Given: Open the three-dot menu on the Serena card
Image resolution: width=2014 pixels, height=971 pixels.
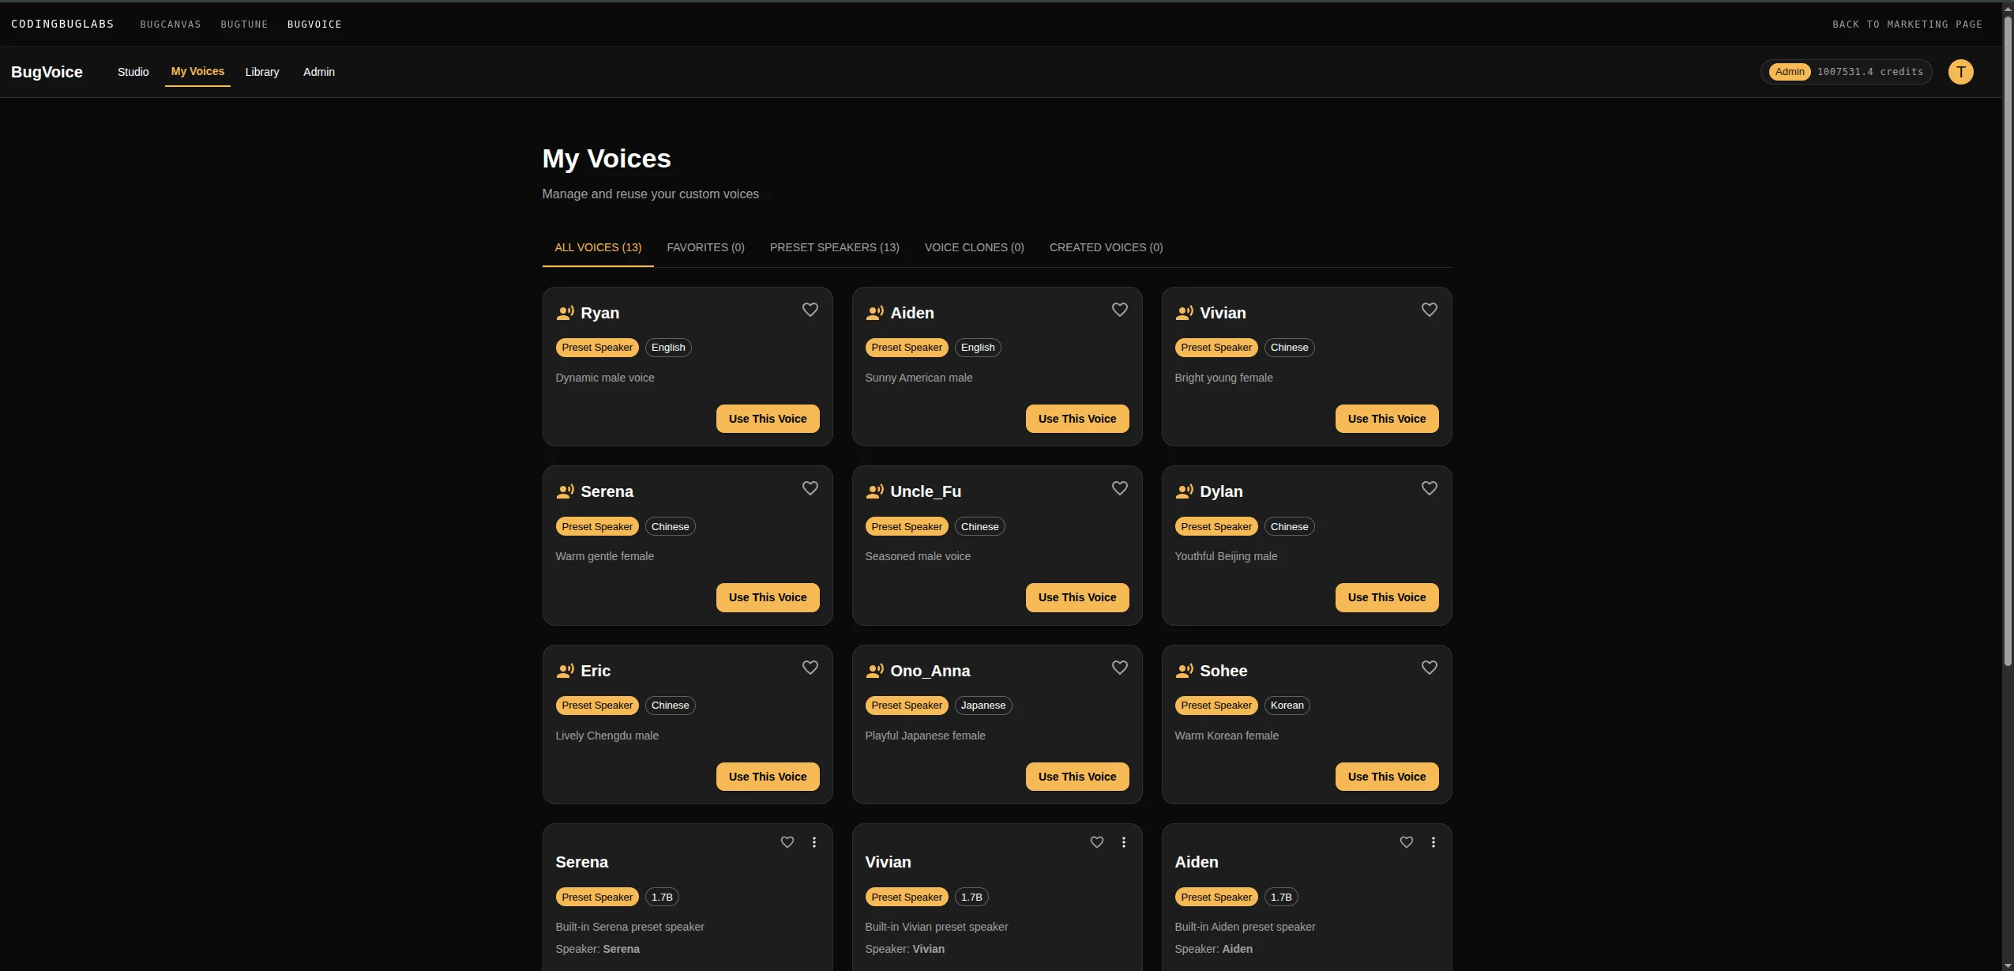Looking at the screenshot, I should coord(813,841).
